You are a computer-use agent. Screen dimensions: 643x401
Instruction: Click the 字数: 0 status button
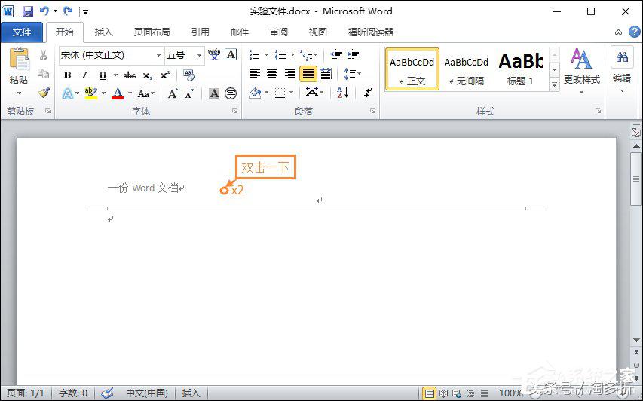[73, 393]
